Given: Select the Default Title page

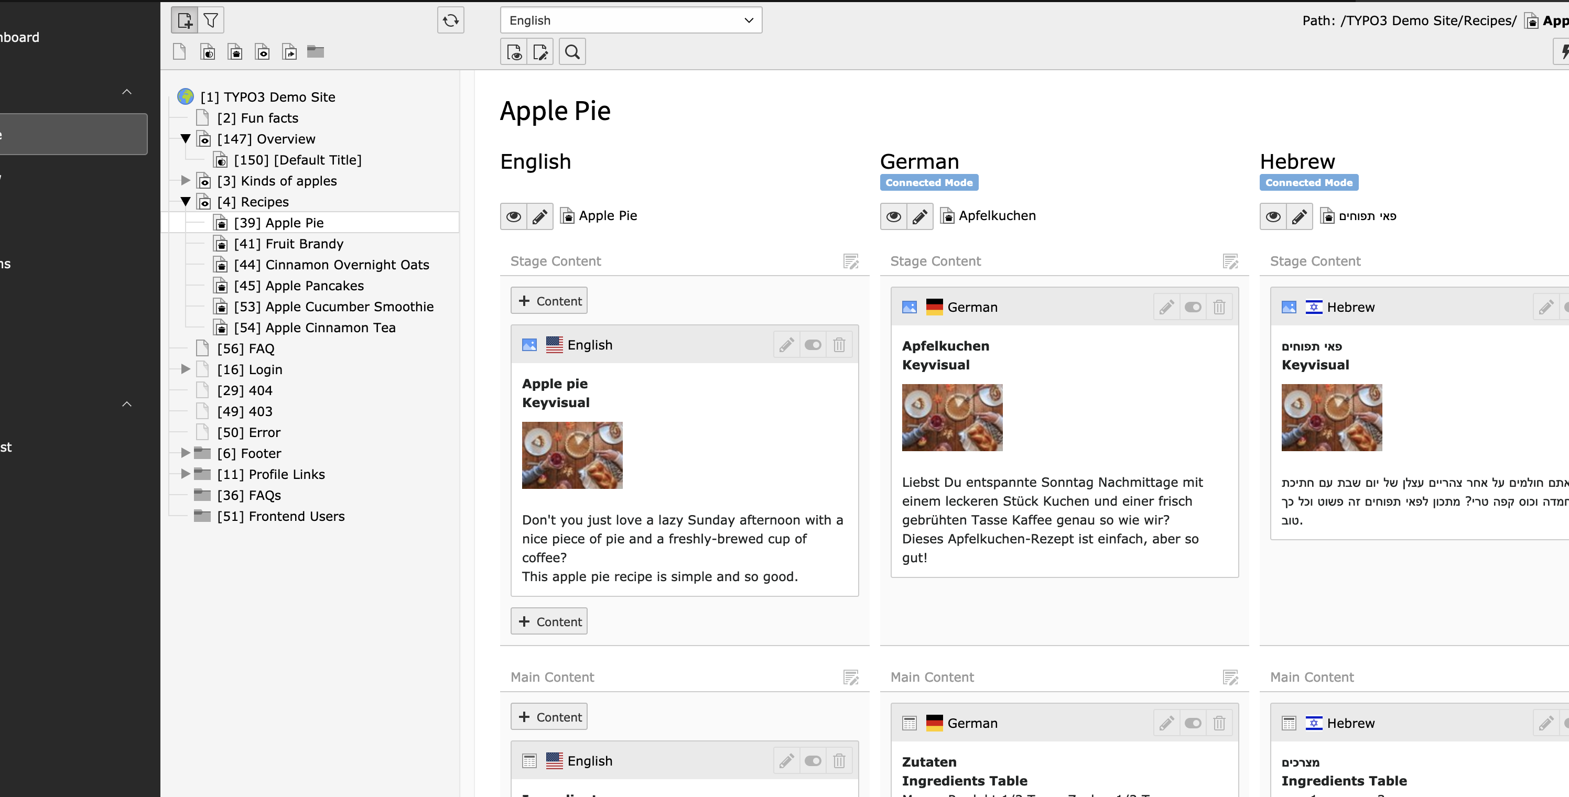Looking at the screenshot, I should [x=297, y=159].
